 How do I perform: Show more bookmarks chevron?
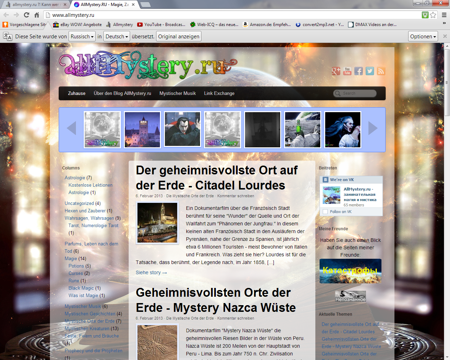[444, 23]
